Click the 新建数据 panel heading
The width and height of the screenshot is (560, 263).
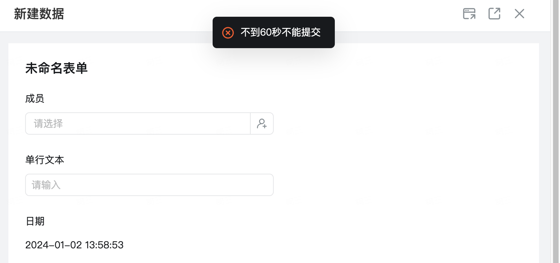pyautogui.click(x=39, y=14)
